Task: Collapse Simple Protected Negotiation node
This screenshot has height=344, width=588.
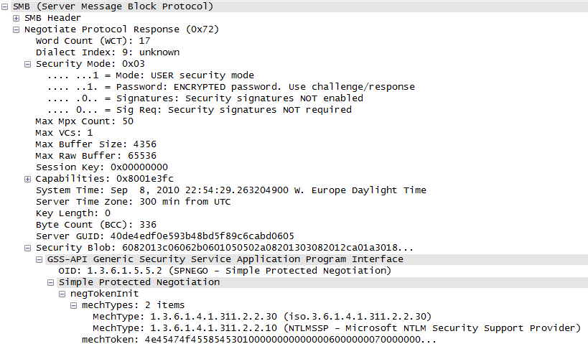Action: [x=51, y=283]
